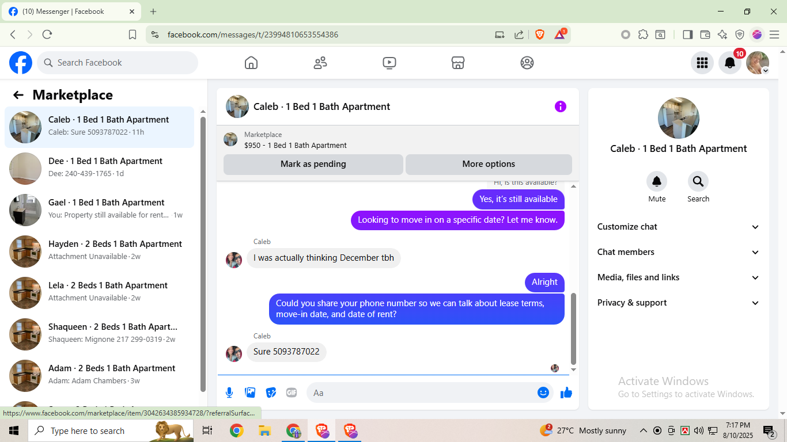Screen dimensions: 787x442
Task: Go back using the Marketplace arrow
Action: pyautogui.click(x=18, y=95)
